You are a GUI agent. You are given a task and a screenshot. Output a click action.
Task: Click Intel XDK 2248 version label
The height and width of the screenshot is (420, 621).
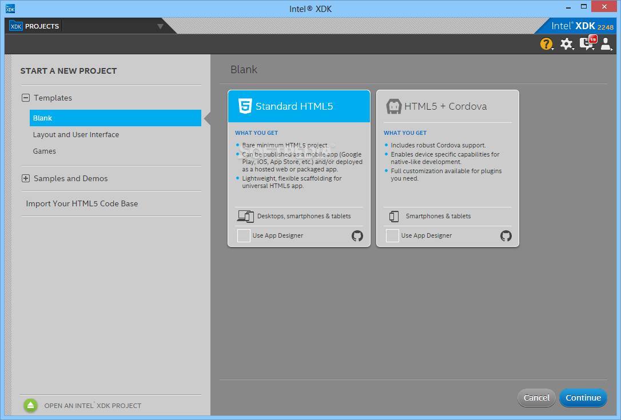pyautogui.click(x=582, y=26)
